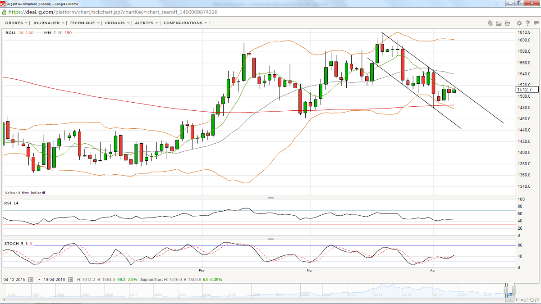Expand the ORDRES dropdown menu

click(16, 23)
